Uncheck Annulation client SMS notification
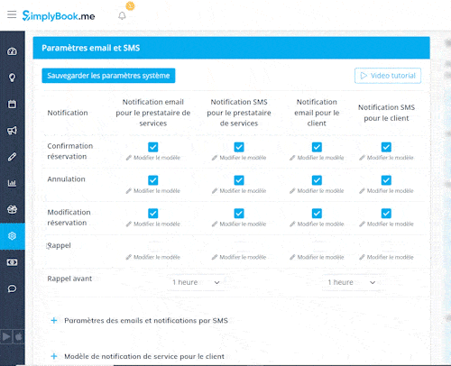This screenshot has width=451, height=366. coord(386,180)
